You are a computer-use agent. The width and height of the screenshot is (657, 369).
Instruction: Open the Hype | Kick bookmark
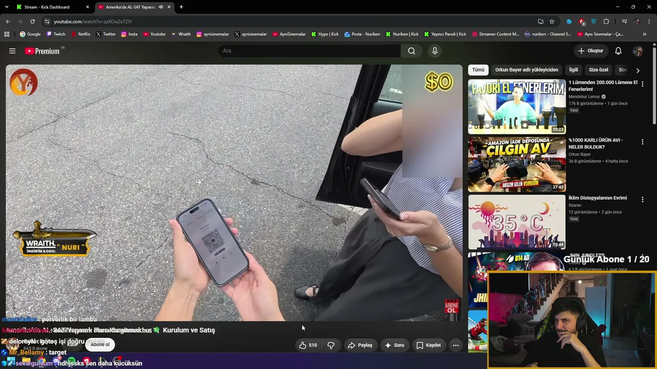(325, 34)
